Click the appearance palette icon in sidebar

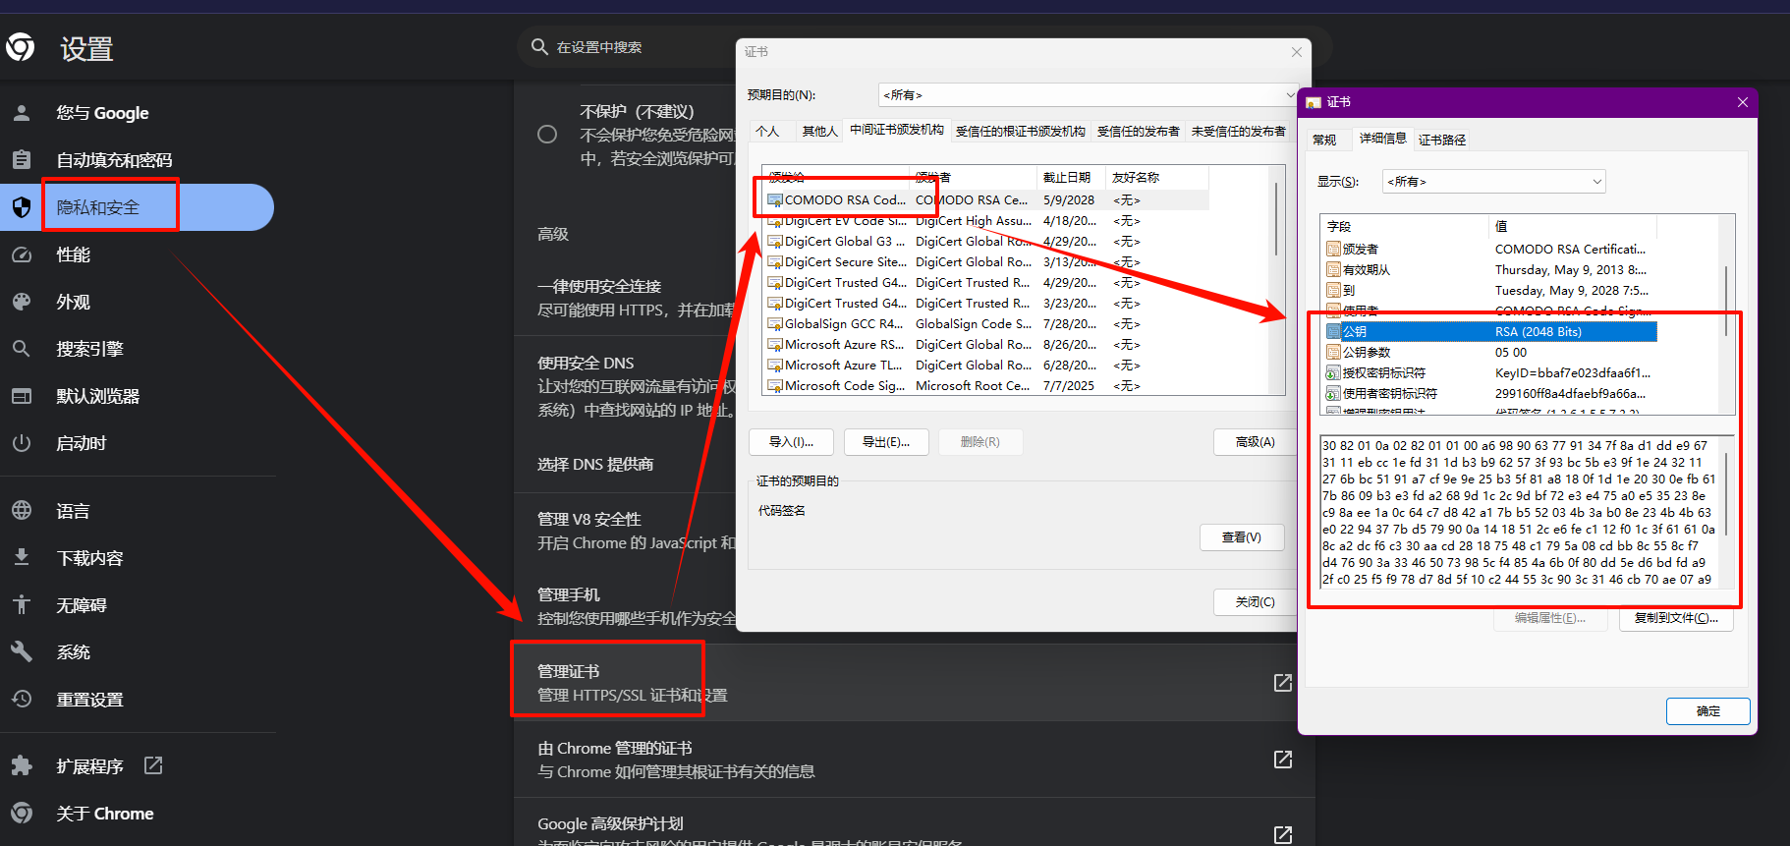pyautogui.click(x=22, y=302)
